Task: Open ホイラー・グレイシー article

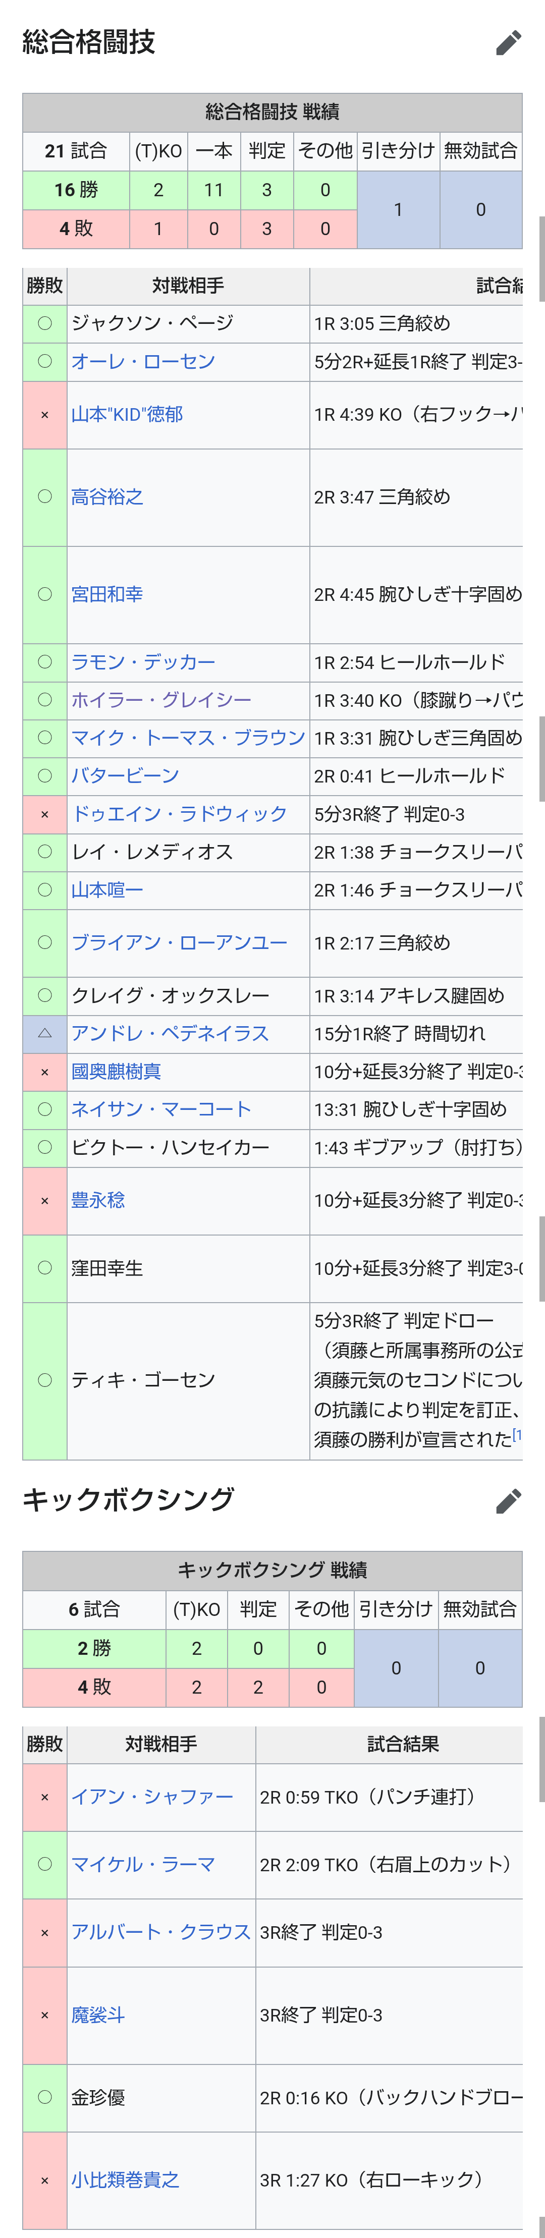Action: [x=161, y=700]
